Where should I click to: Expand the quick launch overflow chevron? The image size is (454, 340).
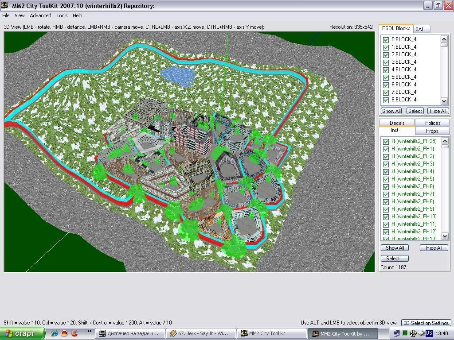coord(89,331)
